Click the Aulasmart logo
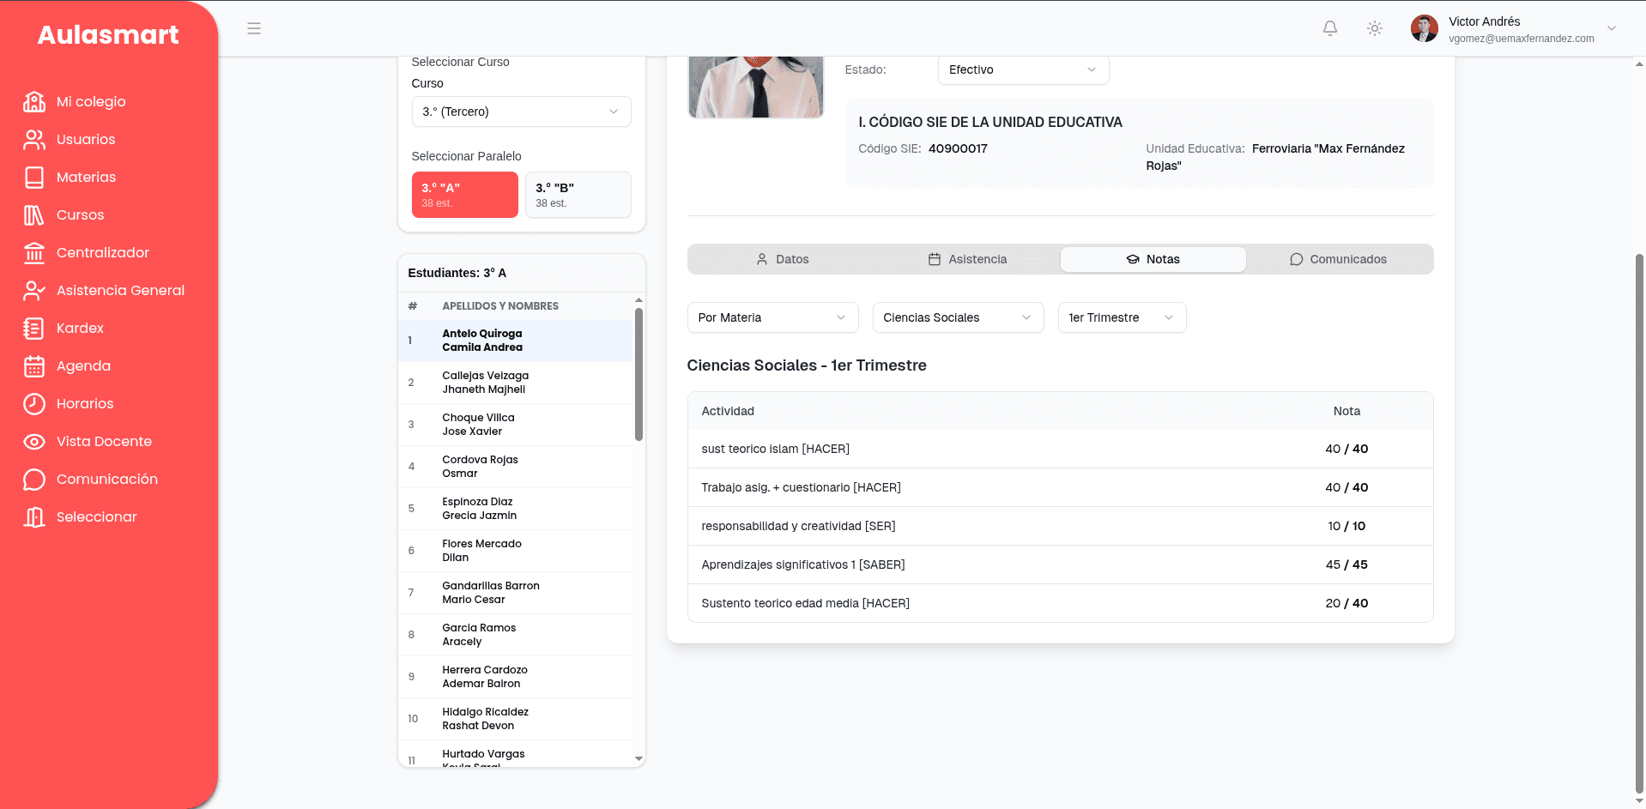 (108, 34)
